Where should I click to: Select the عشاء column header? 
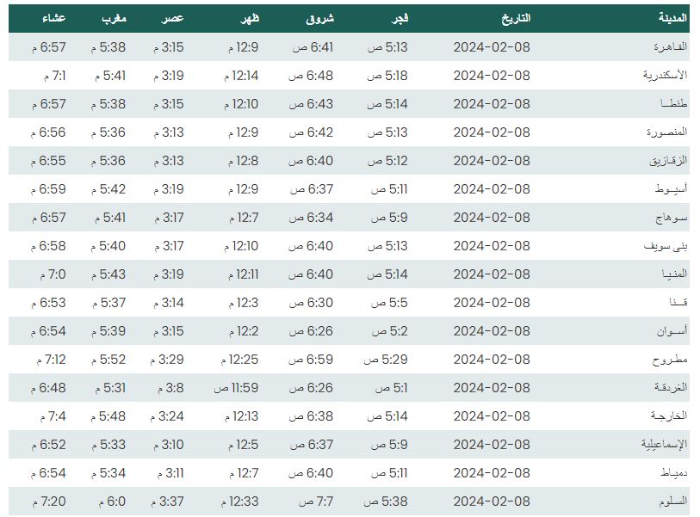[54, 18]
